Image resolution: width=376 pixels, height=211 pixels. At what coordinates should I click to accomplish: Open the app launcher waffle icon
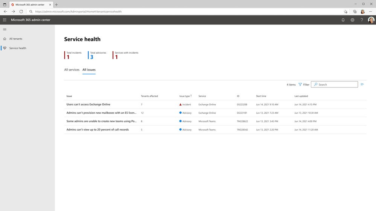pyautogui.click(x=5, y=20)
